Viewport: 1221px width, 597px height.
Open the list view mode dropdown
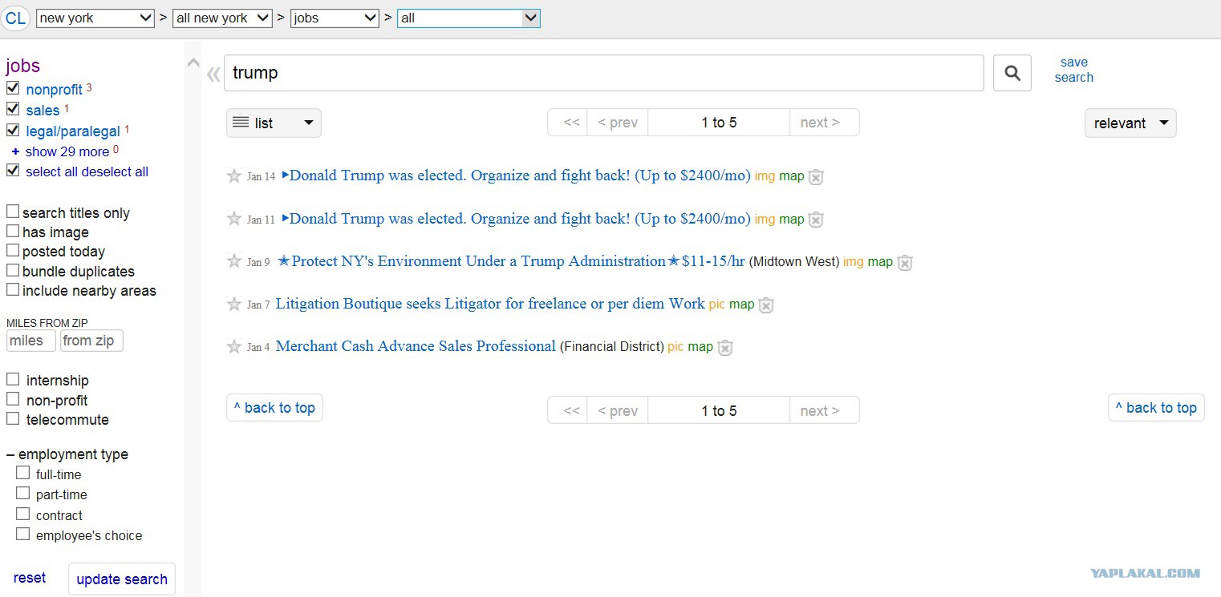pyautogui.click(x=274, y=123)
